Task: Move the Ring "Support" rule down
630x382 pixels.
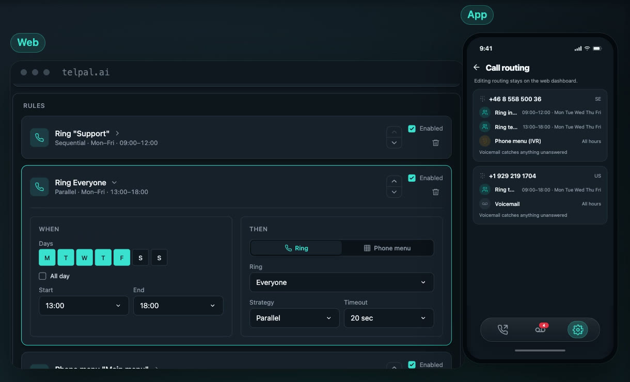Action: coord(394,143)
